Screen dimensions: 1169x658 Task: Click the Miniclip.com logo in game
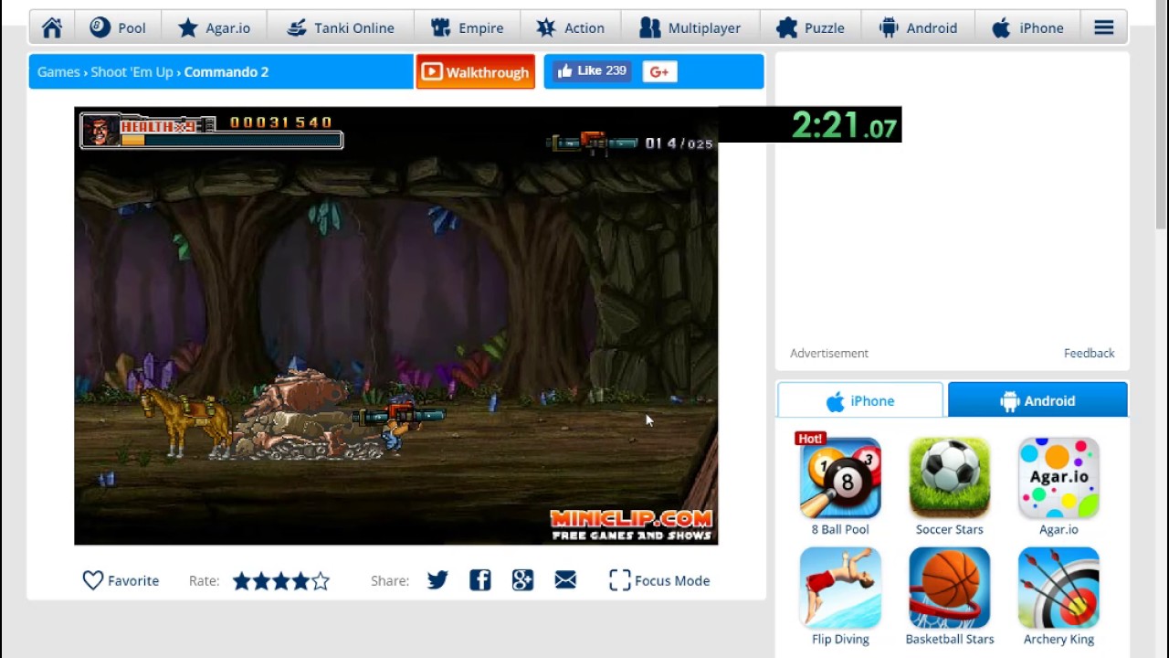[x=631, y=525]
